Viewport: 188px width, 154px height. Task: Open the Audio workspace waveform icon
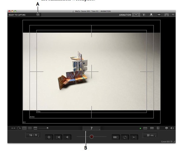click(x=159, y=15)
